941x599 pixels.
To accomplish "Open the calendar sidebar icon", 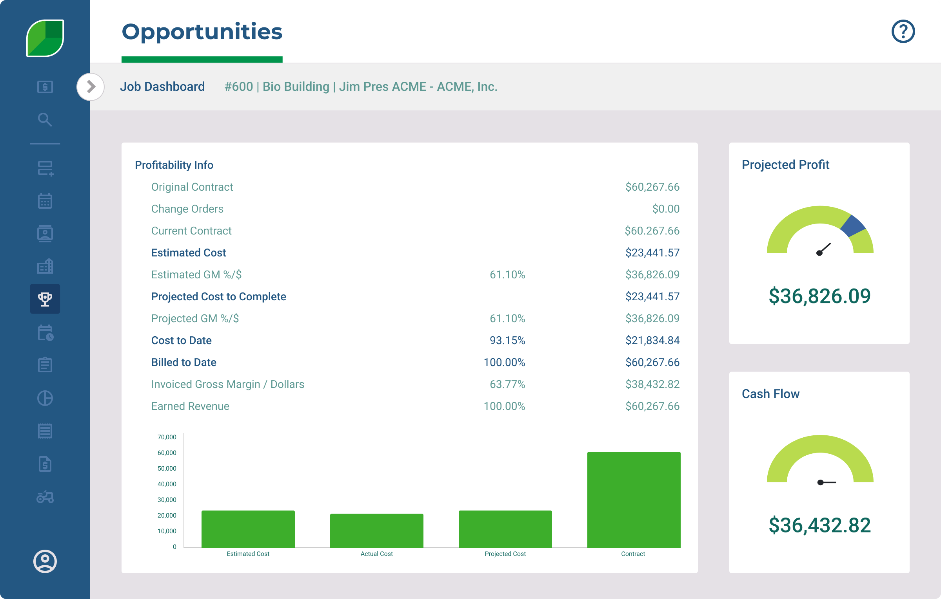I will click(x=45, y=201).
